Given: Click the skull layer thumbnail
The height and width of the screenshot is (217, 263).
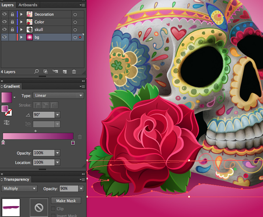Looking at the screenshot, I should coord(29,29).
